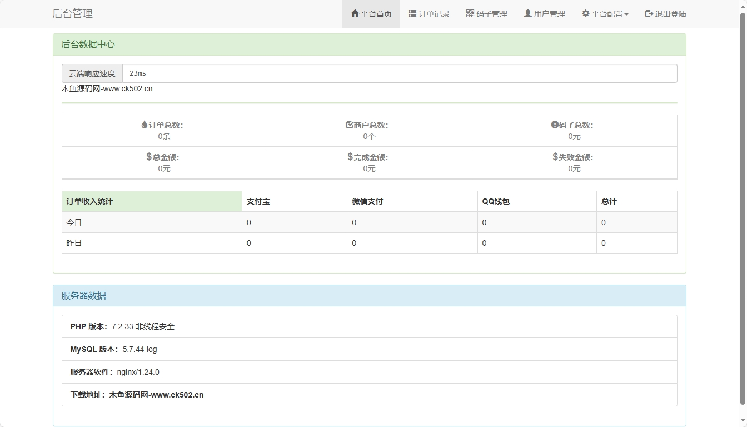Click the QR code icon beside 码子管理
The height and width of the screenshot is (427, 747).
click(470, 14)
